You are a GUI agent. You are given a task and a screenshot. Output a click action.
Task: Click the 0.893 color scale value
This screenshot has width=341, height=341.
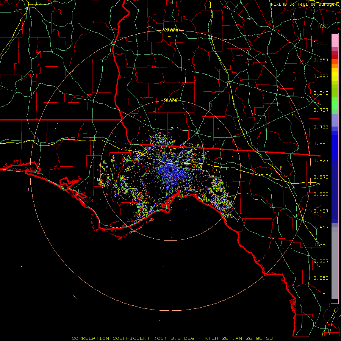[321, 76]
